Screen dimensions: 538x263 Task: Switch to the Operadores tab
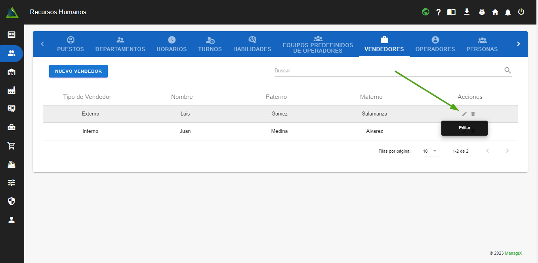(x=435, y=44)
